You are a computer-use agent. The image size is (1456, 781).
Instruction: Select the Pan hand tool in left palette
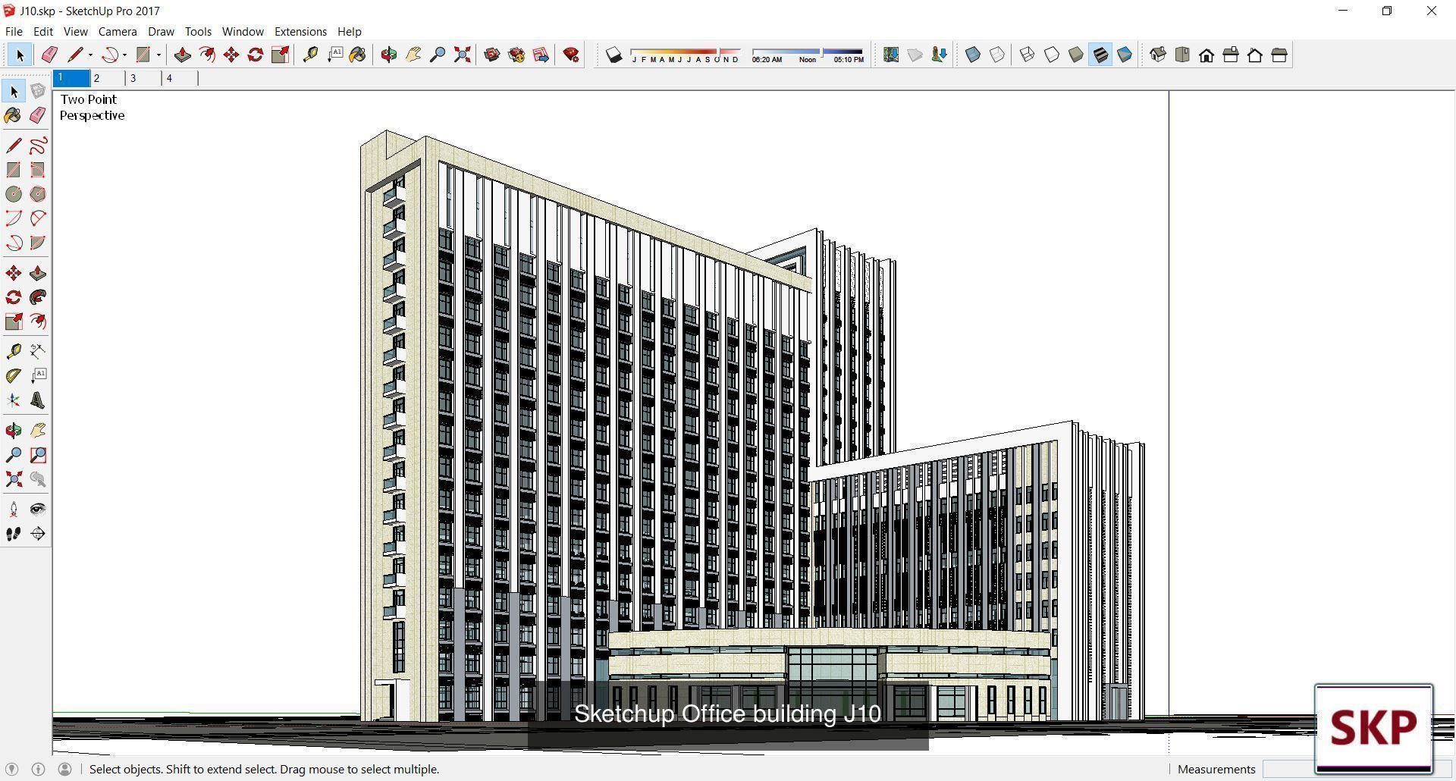(x=38, y=431)
